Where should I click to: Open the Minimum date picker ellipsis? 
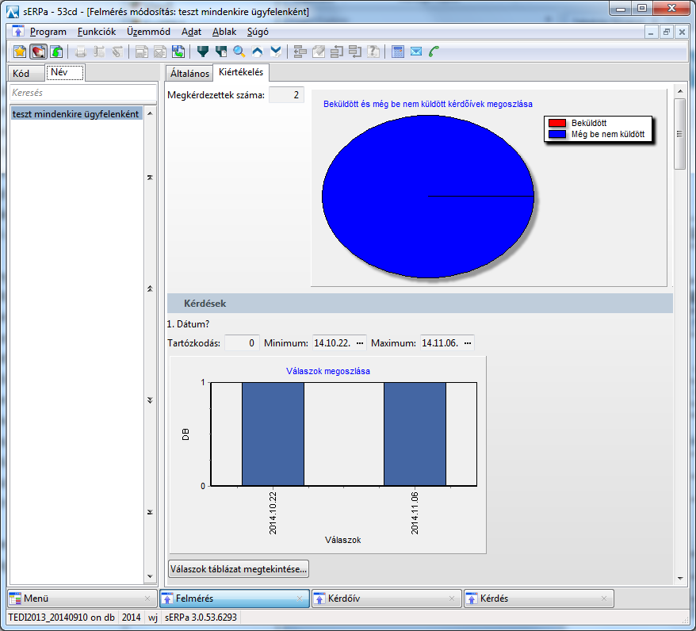click(360, 343)
